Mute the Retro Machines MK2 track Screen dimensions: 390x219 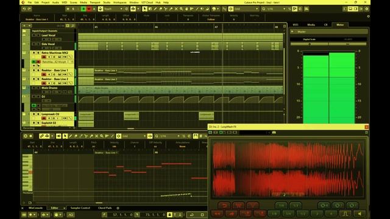(x=34, y=53)
